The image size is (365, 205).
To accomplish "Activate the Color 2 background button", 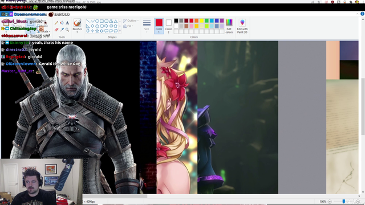I will coord(169,26).
